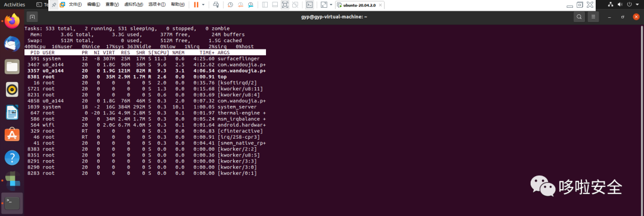Toggle the sidebar library view icon
The image size is (644, 216).
pos(265,5)
